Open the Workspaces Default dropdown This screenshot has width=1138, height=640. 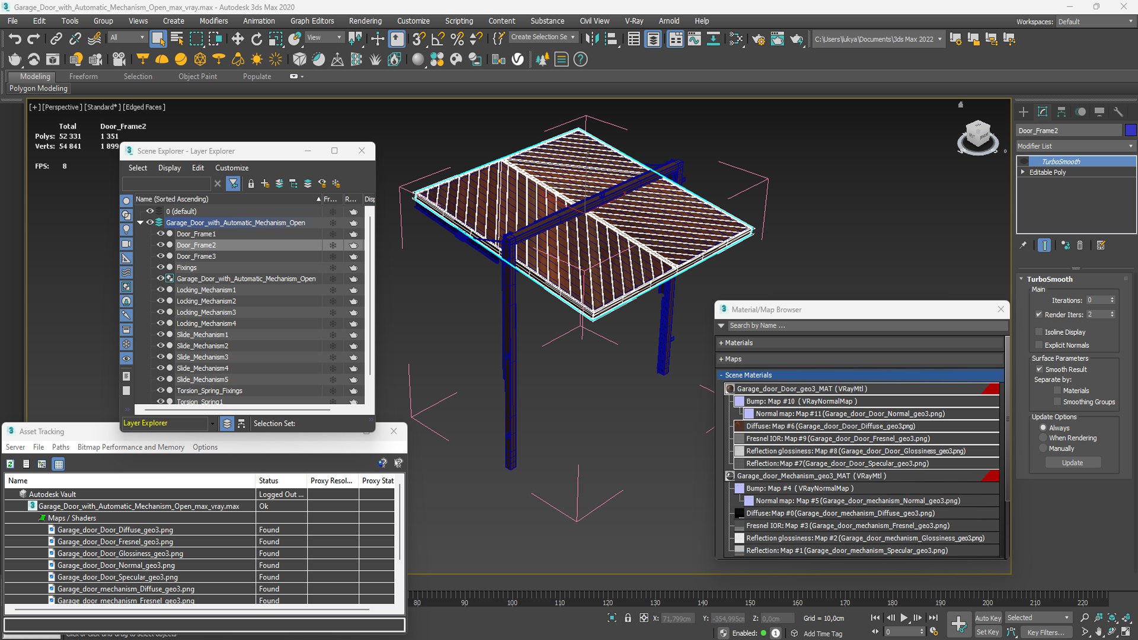click(1096, 21)
